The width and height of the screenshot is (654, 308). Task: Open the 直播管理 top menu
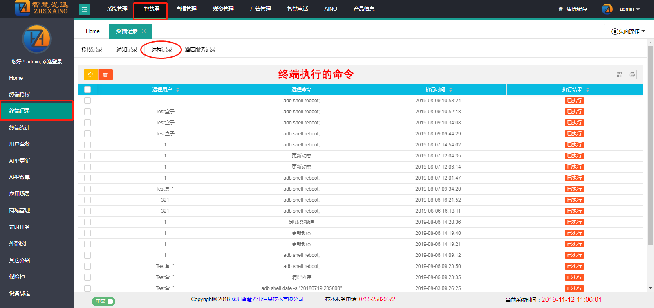[x=186, y=9]
